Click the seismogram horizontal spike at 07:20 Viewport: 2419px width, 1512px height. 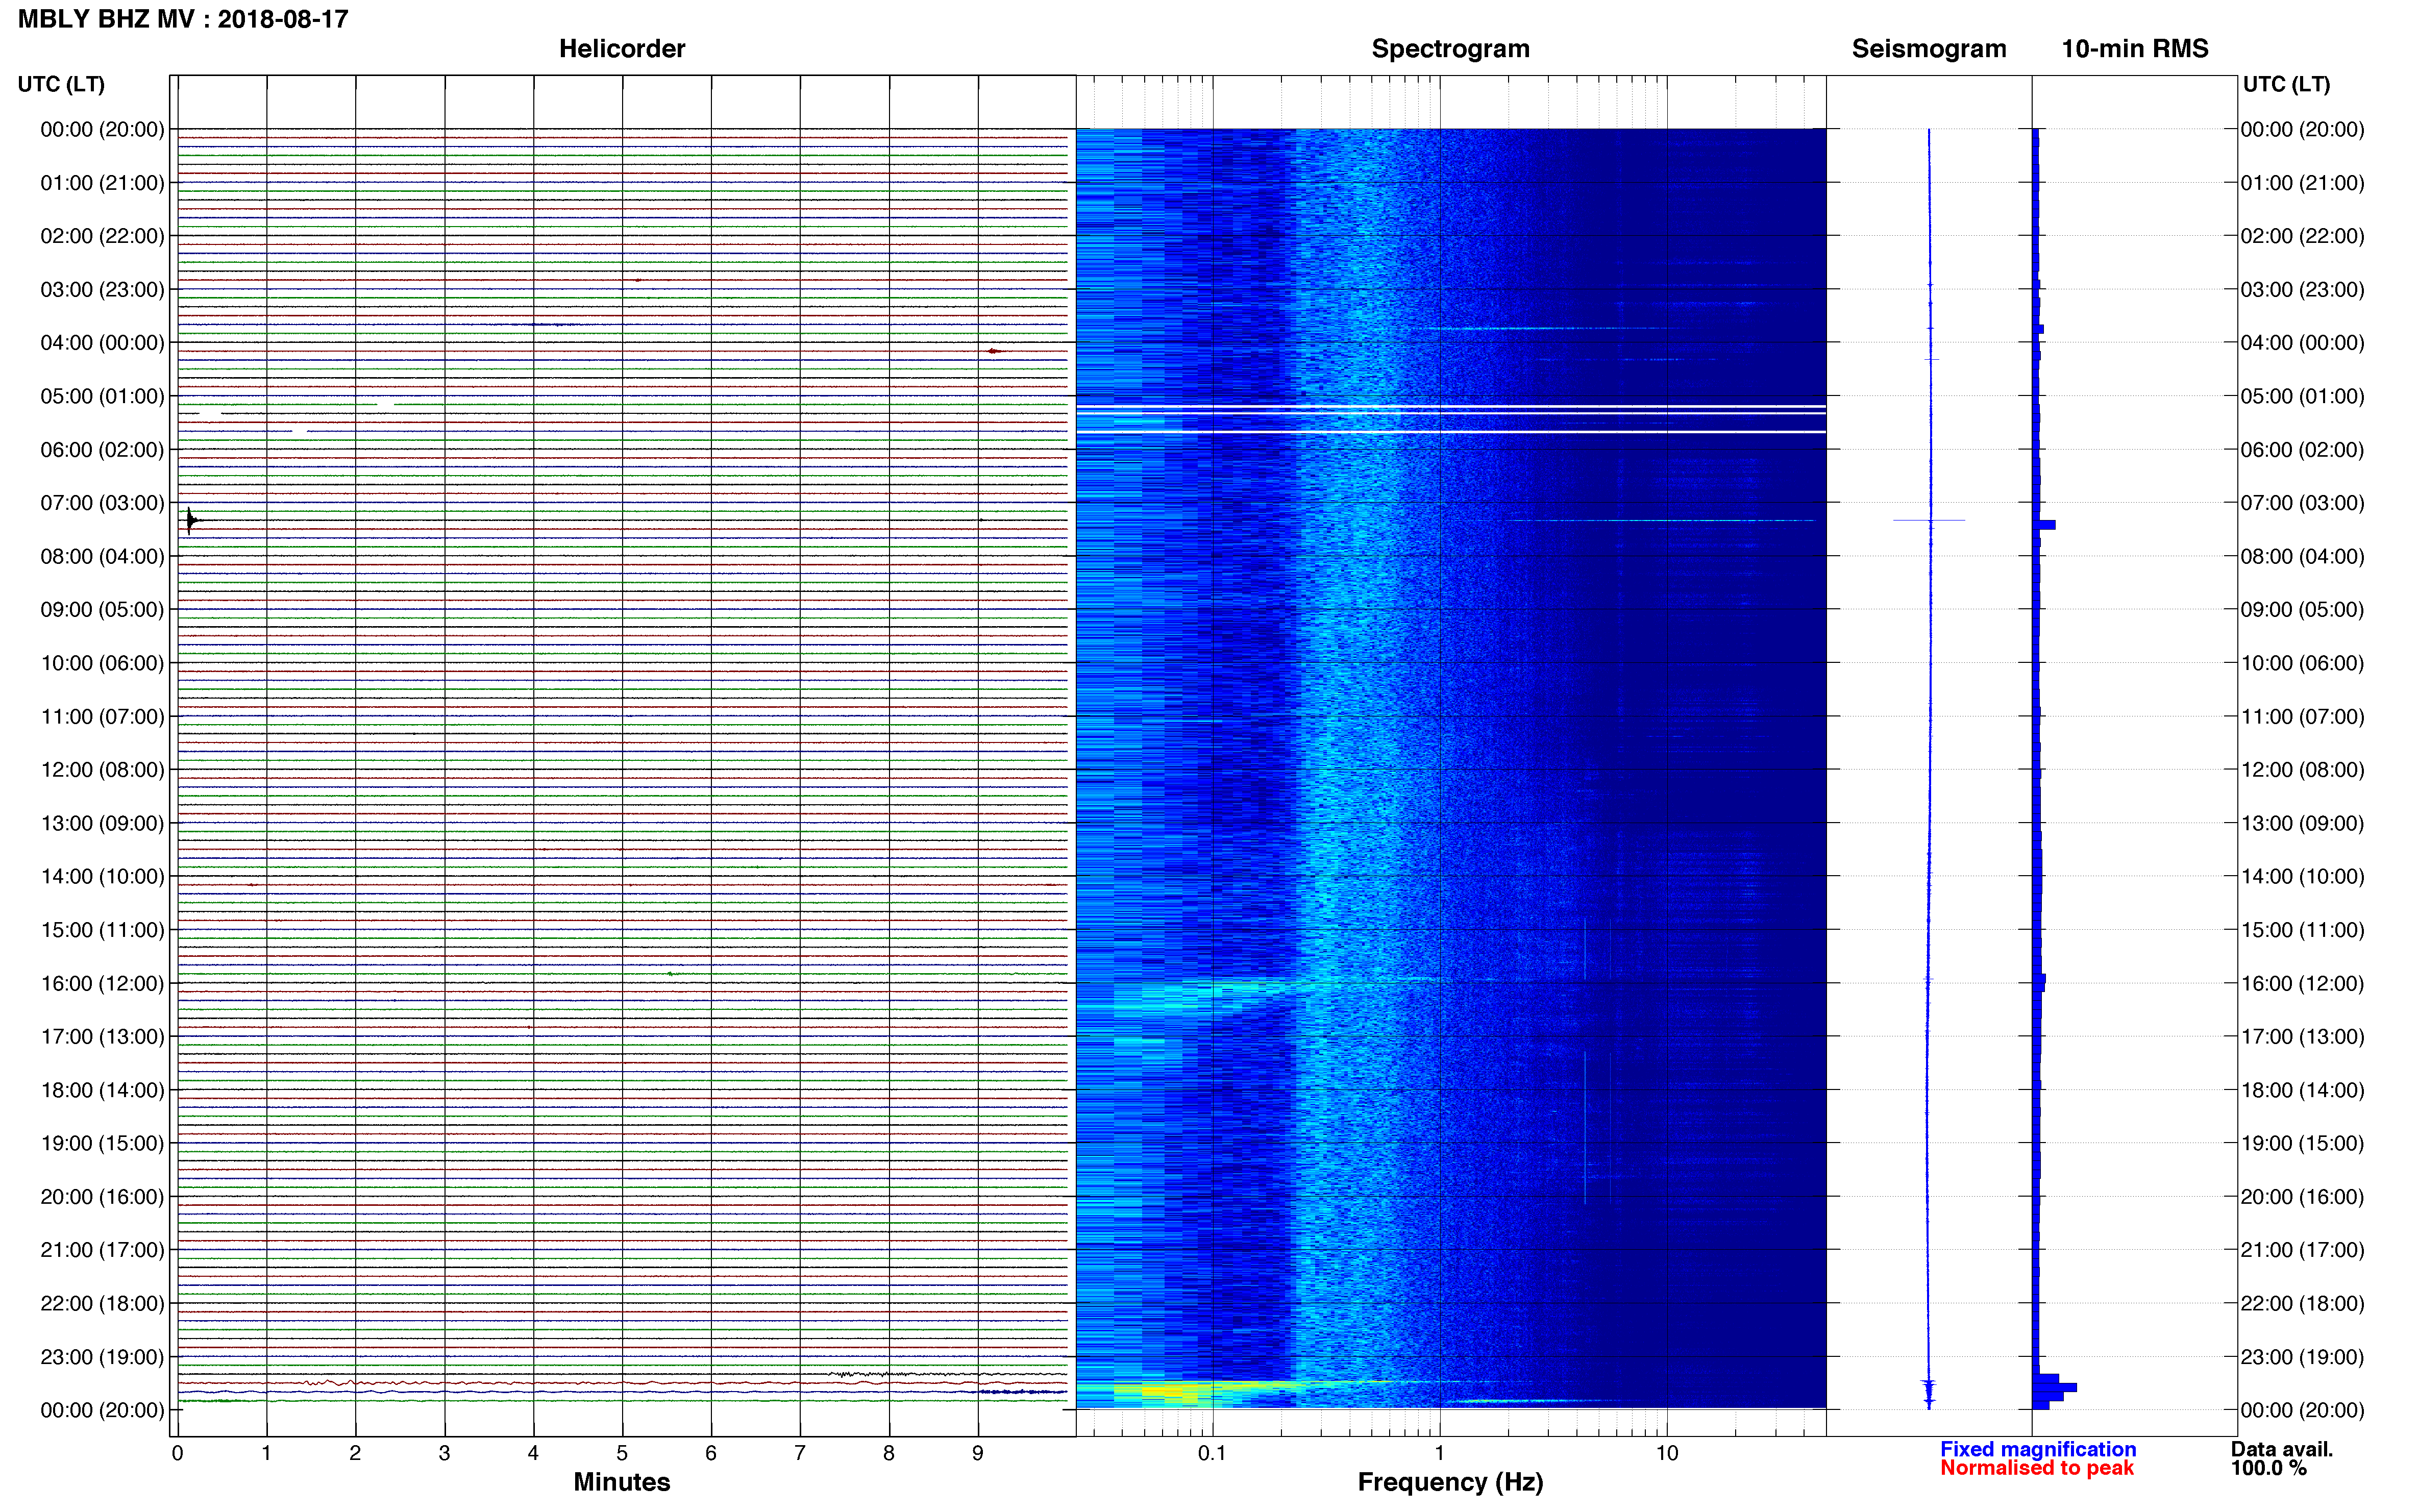[1929, 520]
